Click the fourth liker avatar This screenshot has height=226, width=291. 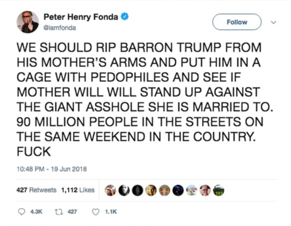click(x=151, y=190)
